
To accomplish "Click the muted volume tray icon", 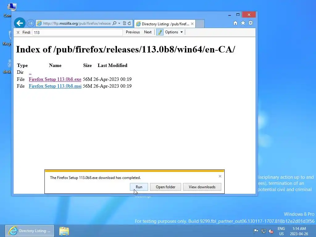I will point(271,231).
